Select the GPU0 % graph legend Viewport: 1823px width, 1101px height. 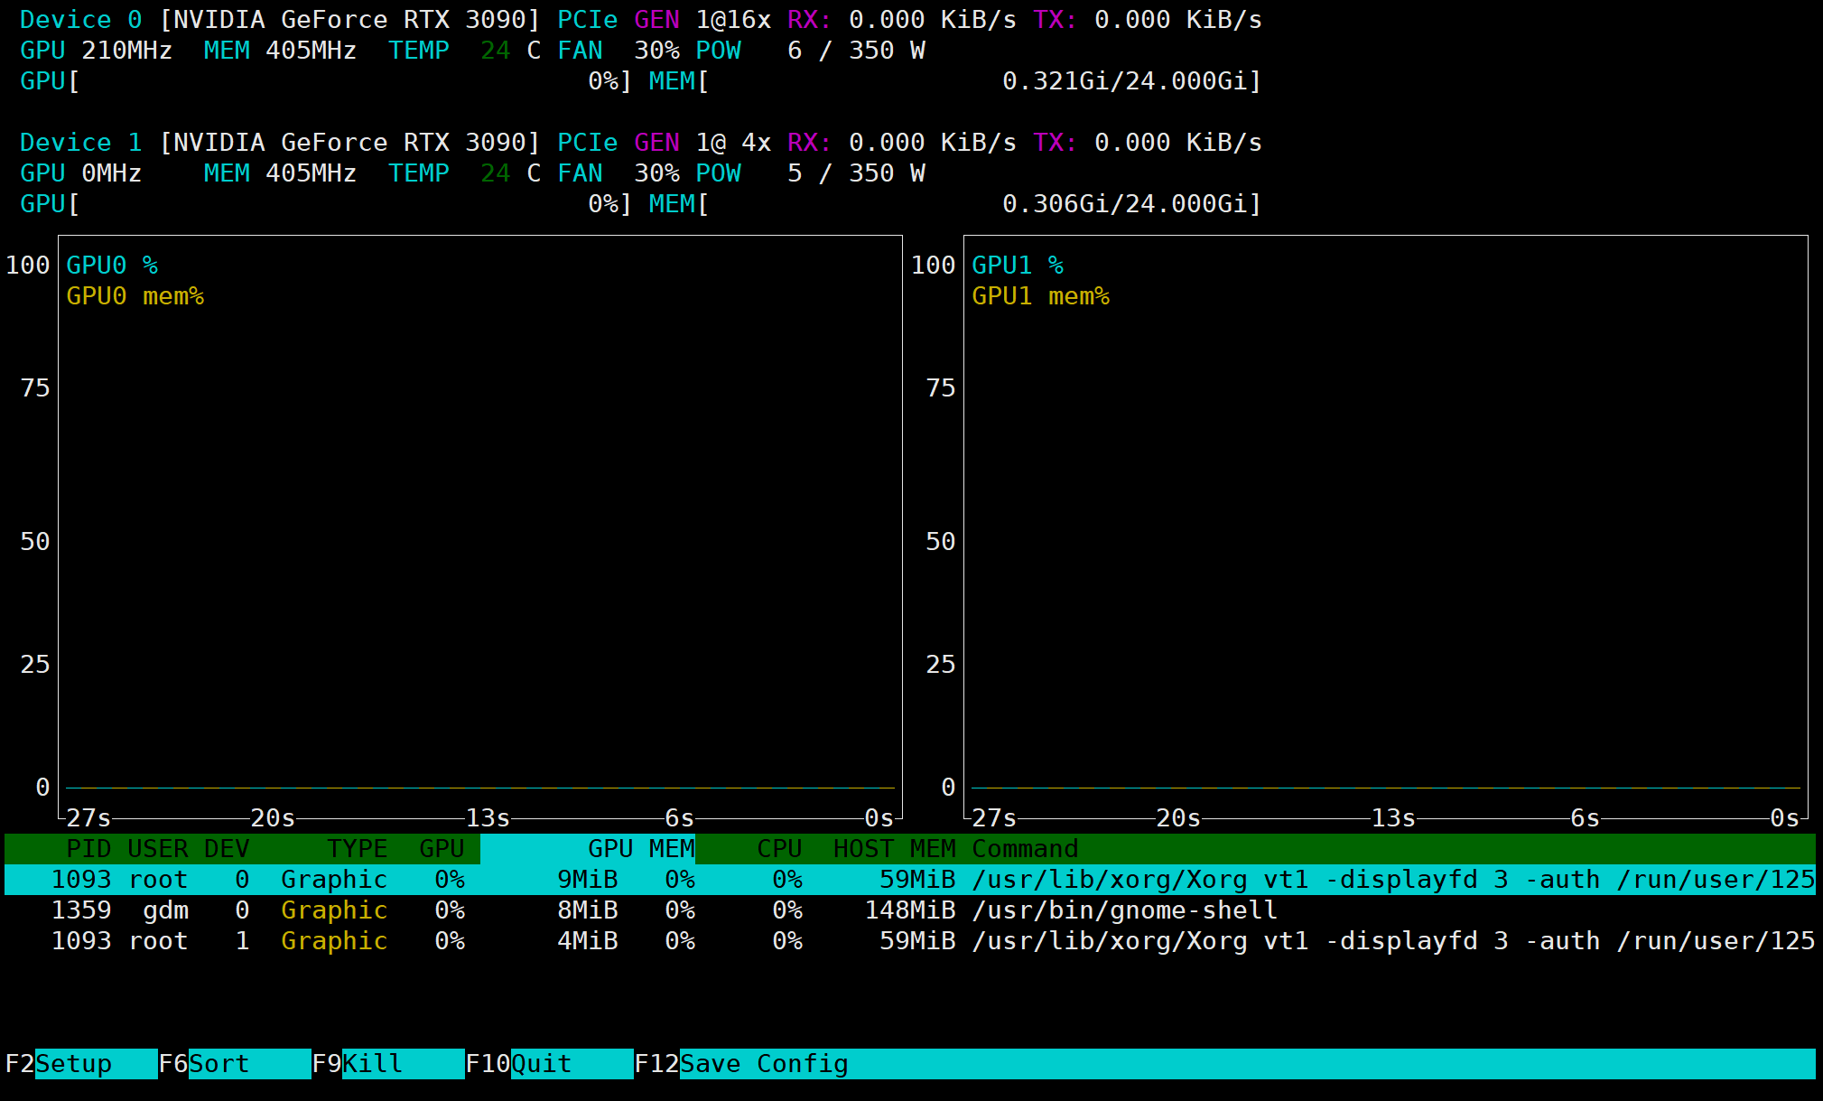[111, 265]
